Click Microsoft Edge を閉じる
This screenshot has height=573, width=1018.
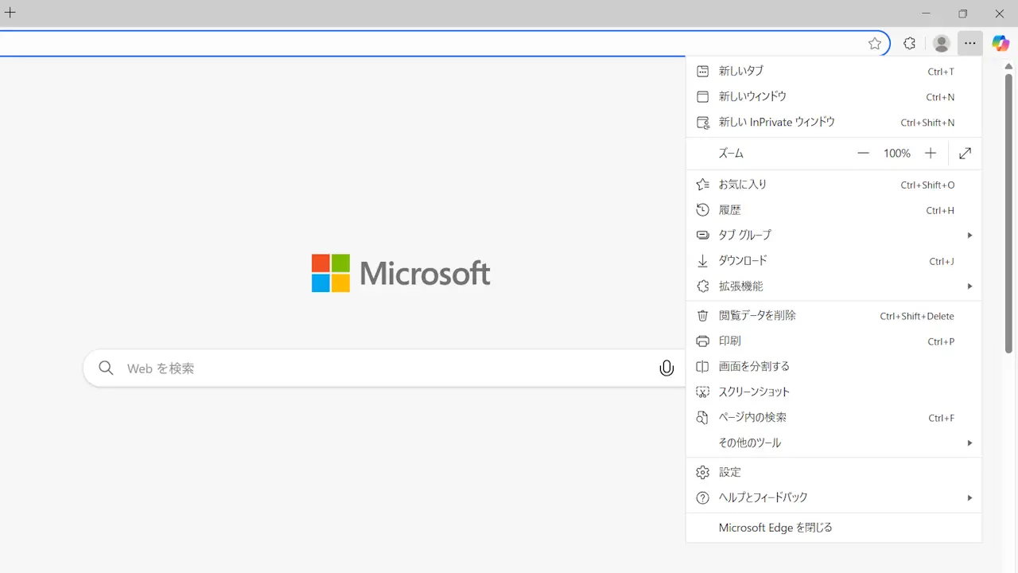775,528
